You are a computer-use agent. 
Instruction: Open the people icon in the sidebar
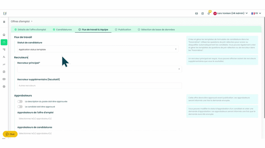(x=4, y=57)
